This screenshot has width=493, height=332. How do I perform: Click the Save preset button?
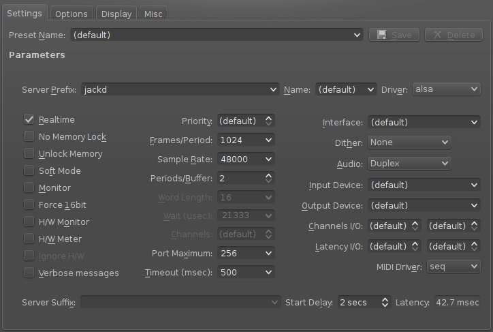coord(394,35)
